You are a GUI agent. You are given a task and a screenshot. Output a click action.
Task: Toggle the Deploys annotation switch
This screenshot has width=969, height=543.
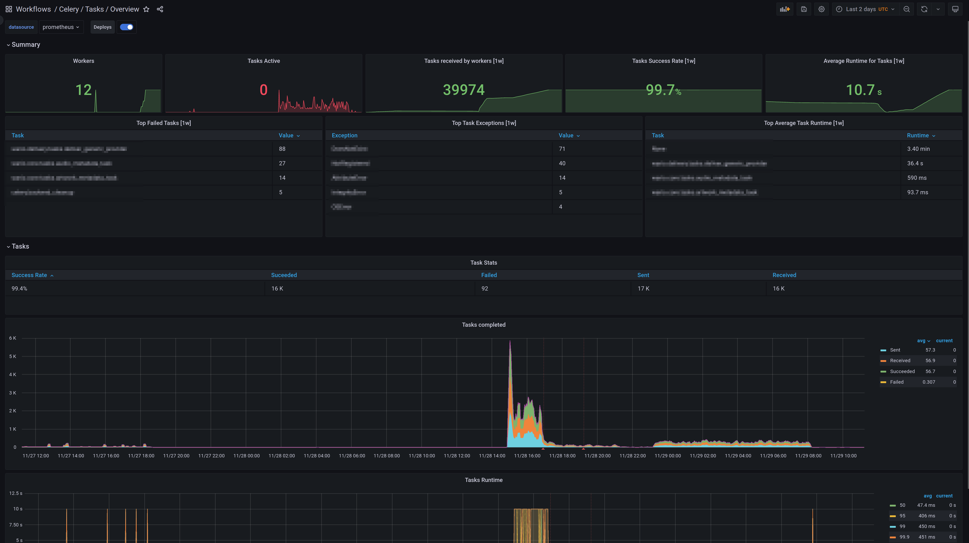coord(126,27)
